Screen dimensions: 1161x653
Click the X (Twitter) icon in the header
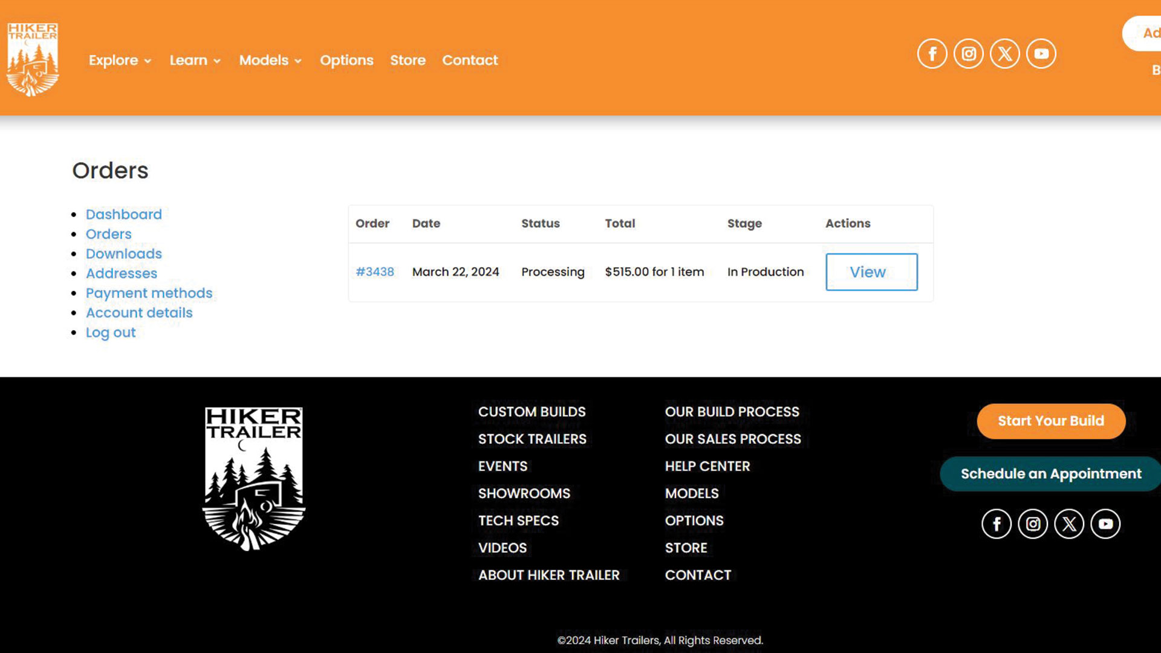point(1005,54)
